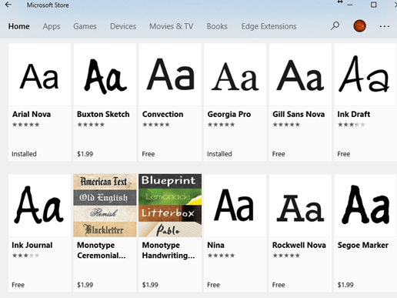
Task: Click the Rockwell Nova title
Action: click(x=299, y=245)
